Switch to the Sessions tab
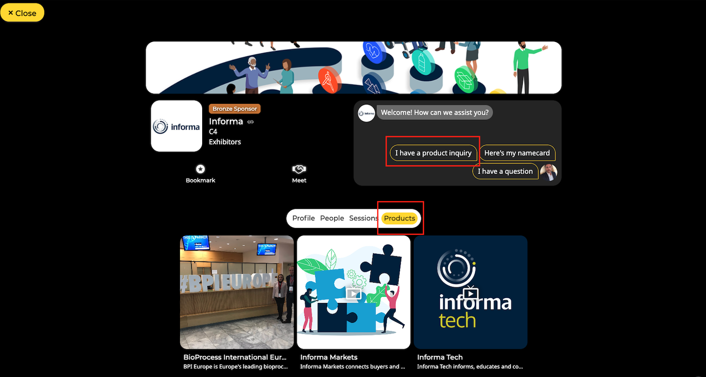This screenshot has height=377, width=706. tap(363, 218)
